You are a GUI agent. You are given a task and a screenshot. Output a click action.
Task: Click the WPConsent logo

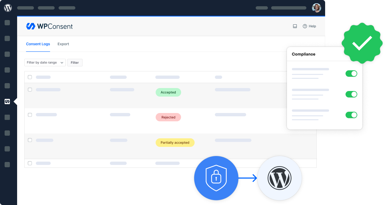(x=49, y=26)
